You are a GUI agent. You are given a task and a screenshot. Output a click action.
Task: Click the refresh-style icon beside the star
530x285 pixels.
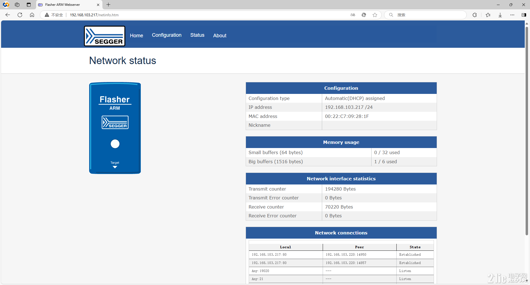tap(364, 15)
